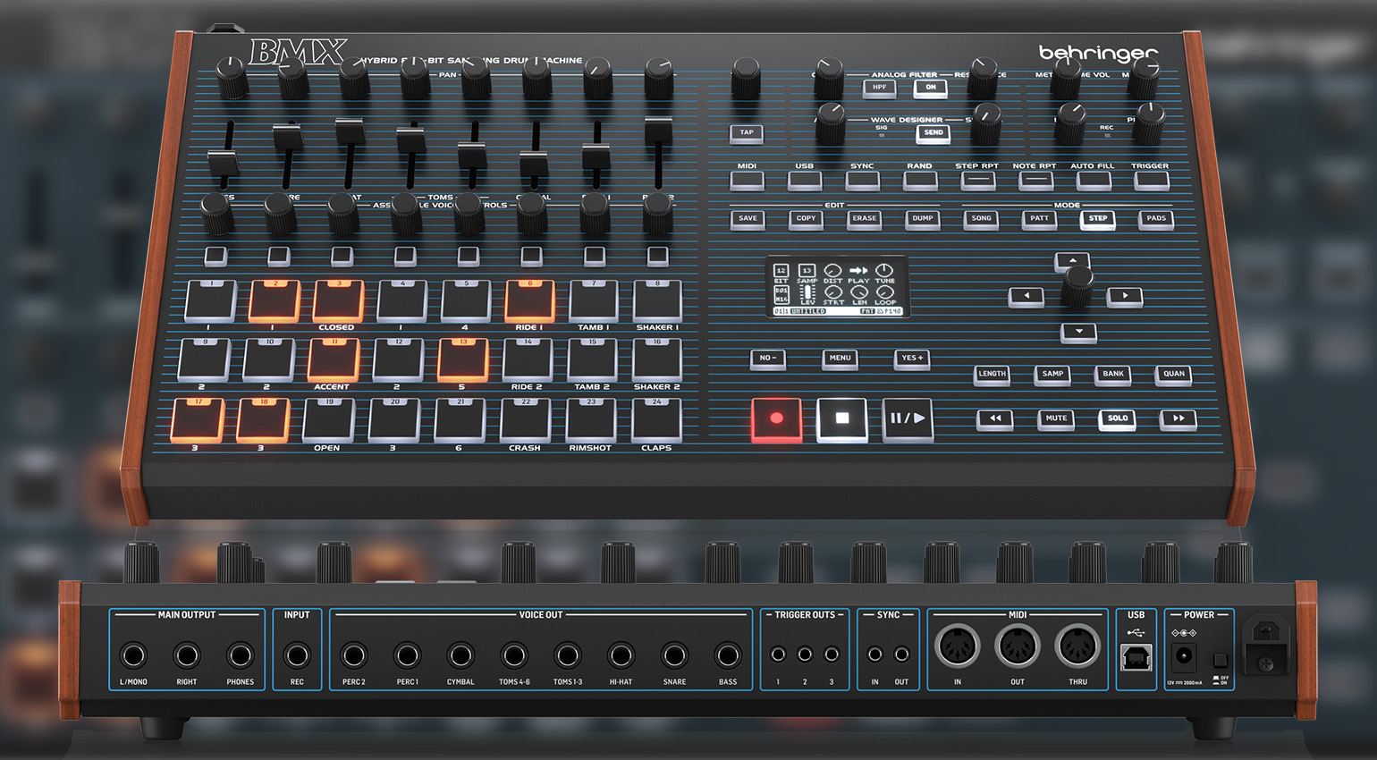1377x760 pixels.
Task: Open the MENU button
Action: tap(840, 359)
